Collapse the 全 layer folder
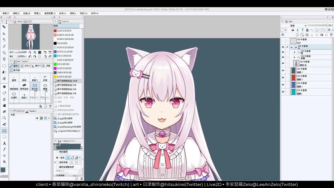Image resolution: width=334 pixels, height=188 pixels. tap(291, 47)
